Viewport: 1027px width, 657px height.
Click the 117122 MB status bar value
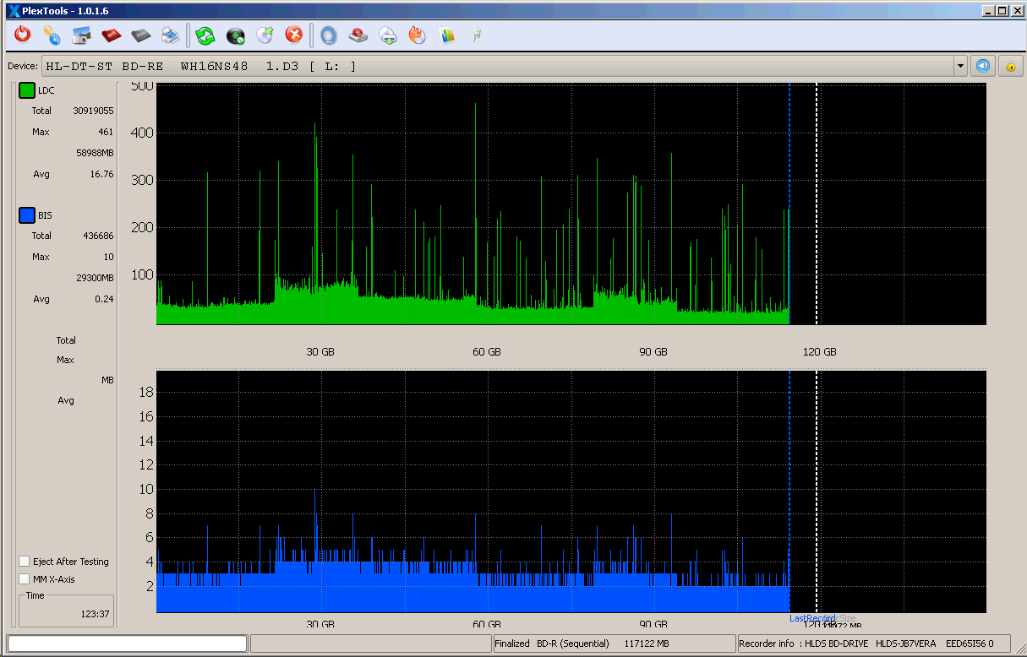tap(645, 643)
